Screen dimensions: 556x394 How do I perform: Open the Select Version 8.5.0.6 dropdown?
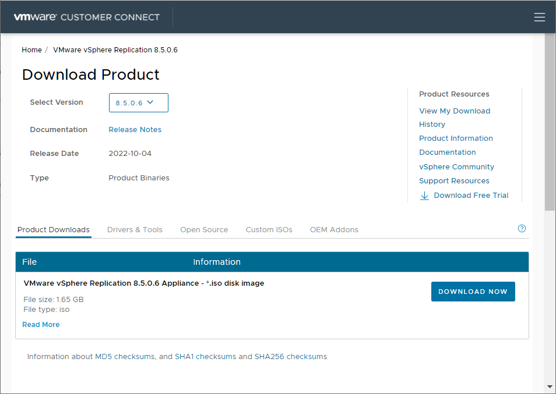(x=139, y=102)
